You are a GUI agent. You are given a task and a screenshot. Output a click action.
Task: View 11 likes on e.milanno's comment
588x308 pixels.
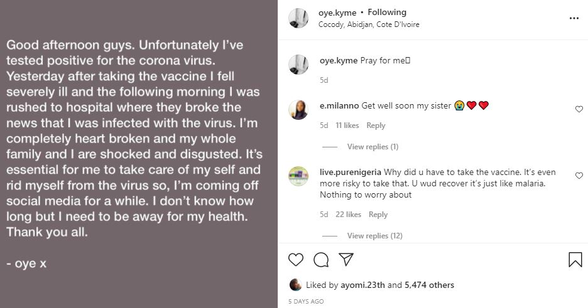point(347,125)
